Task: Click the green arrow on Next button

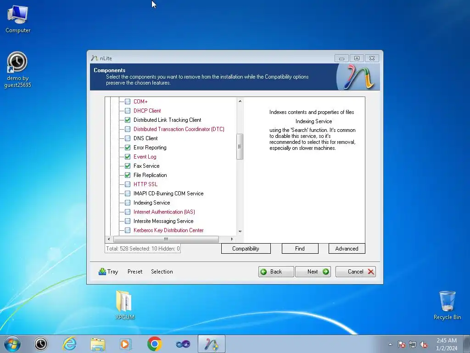Action: point(325,272)
